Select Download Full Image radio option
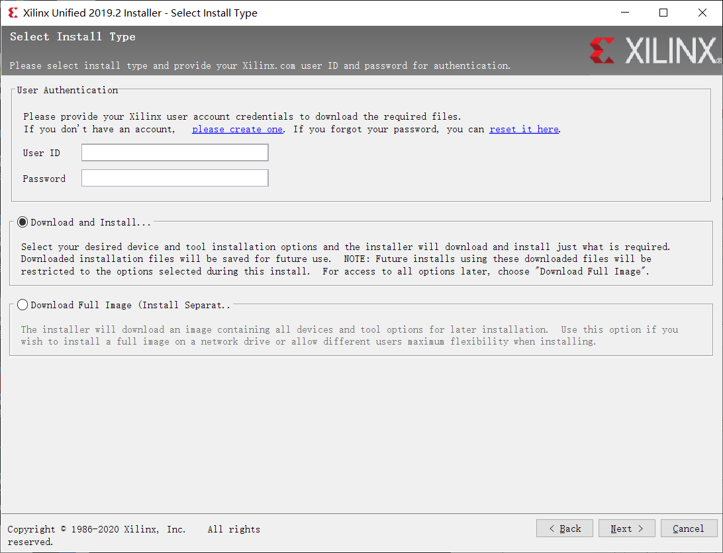Image resolution: width=723 pixels, height=553 pixels. coord(23,305)
